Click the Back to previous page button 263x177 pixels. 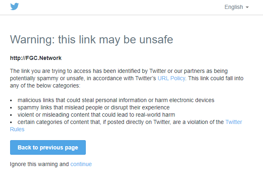[x=48, y=147]
